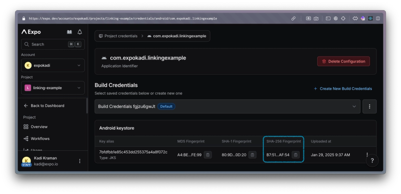Click Delete Configuration button
The height and width of the screenshot is (194, 401).
343,61
